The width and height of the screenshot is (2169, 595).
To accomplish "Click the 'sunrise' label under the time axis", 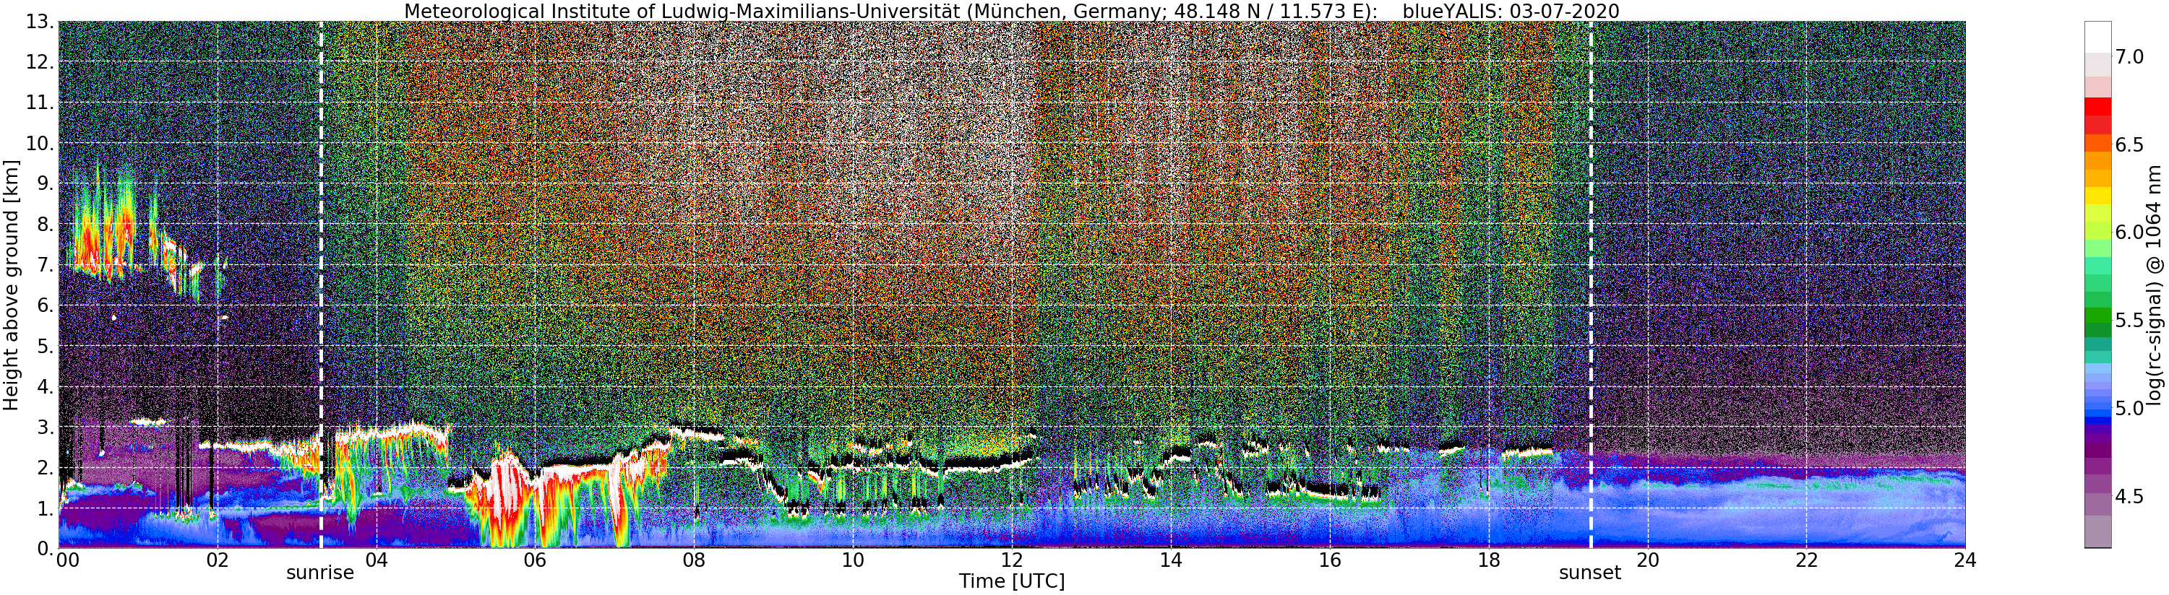I will click(x=320, y=573).
